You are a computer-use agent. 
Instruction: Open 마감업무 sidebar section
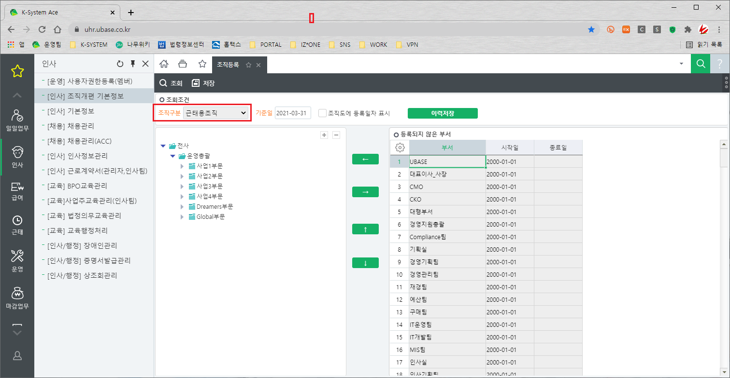pos(17,298)
